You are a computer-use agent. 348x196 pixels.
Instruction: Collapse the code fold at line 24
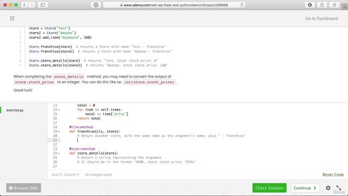pyautogui.click(x=59, y=153)
